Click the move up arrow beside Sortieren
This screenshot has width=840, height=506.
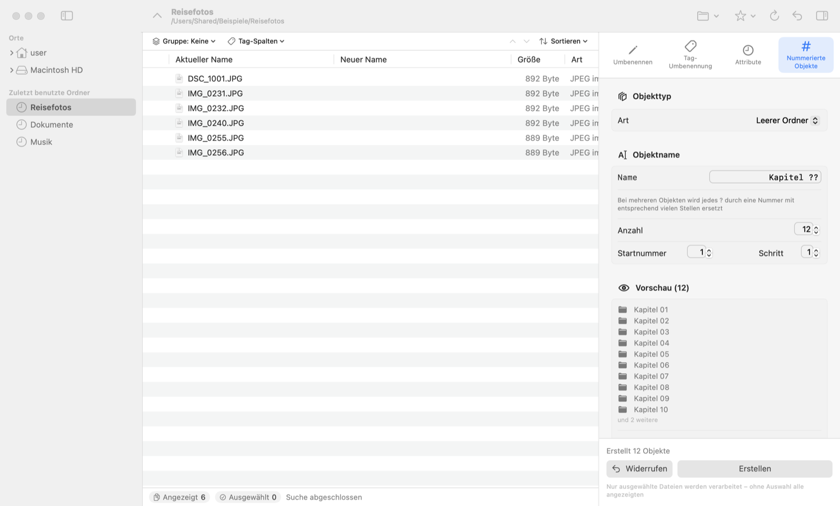[x=512, y=41]
